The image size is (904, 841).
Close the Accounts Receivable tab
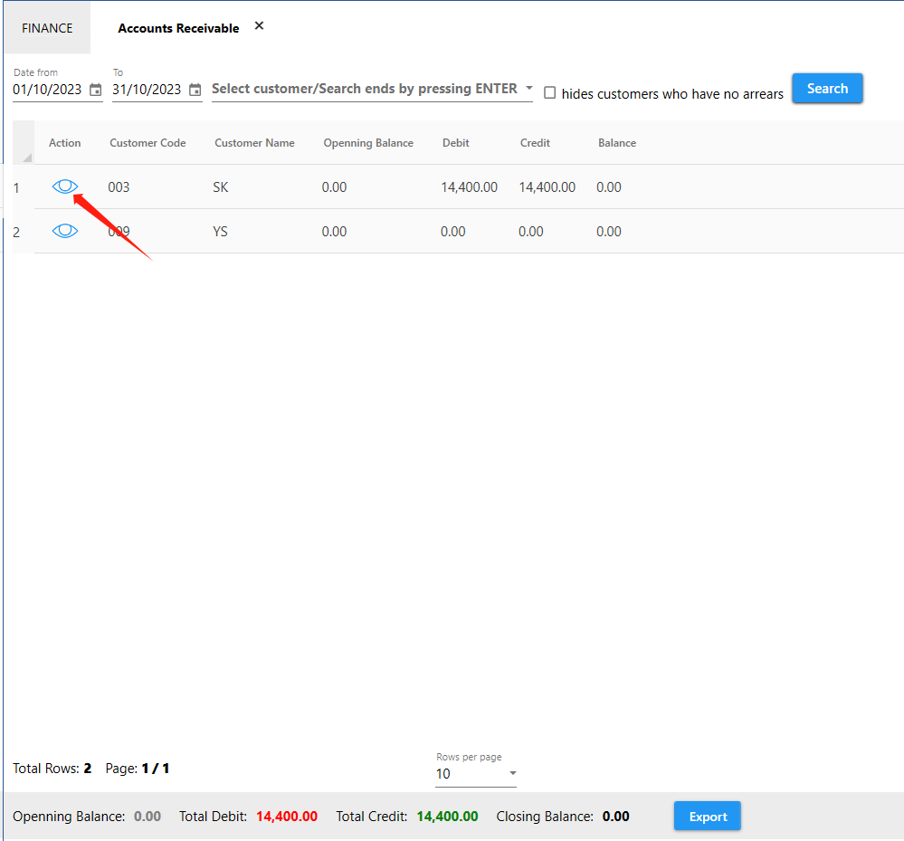[x=259, y=26]
